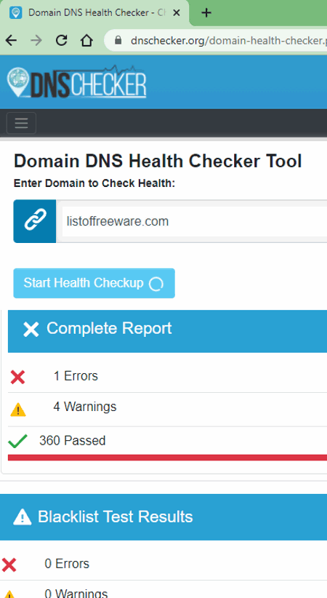Viewport: 327px width, 598px height.
Task: Click the red X beside 1 Errors
Action: (x=17, y=377)
